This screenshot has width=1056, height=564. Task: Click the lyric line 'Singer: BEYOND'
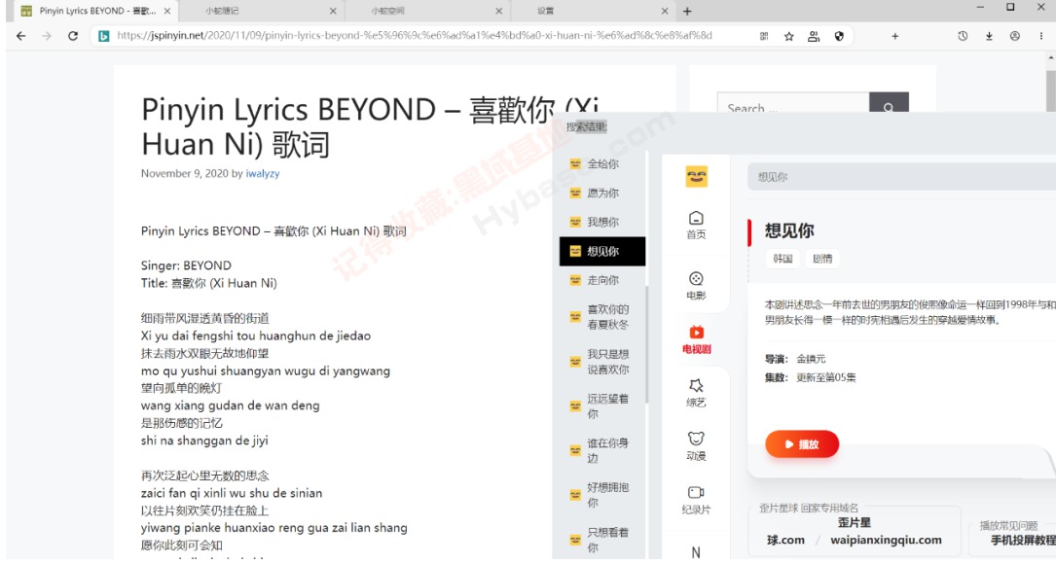click(x=186, y=265)
